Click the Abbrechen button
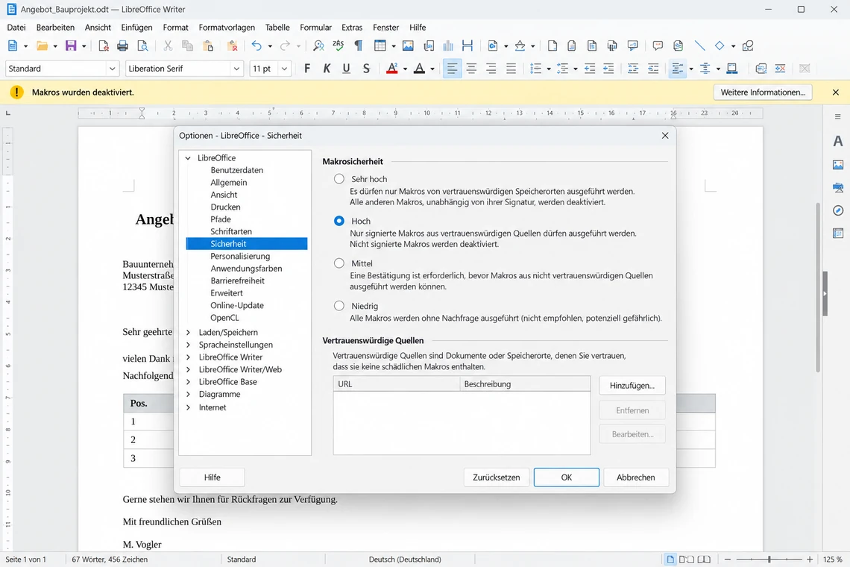 [x=636, y=477]
